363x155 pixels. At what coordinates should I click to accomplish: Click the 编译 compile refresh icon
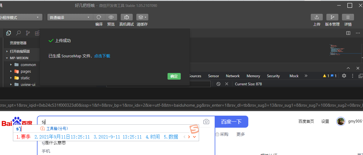[99, 17]
